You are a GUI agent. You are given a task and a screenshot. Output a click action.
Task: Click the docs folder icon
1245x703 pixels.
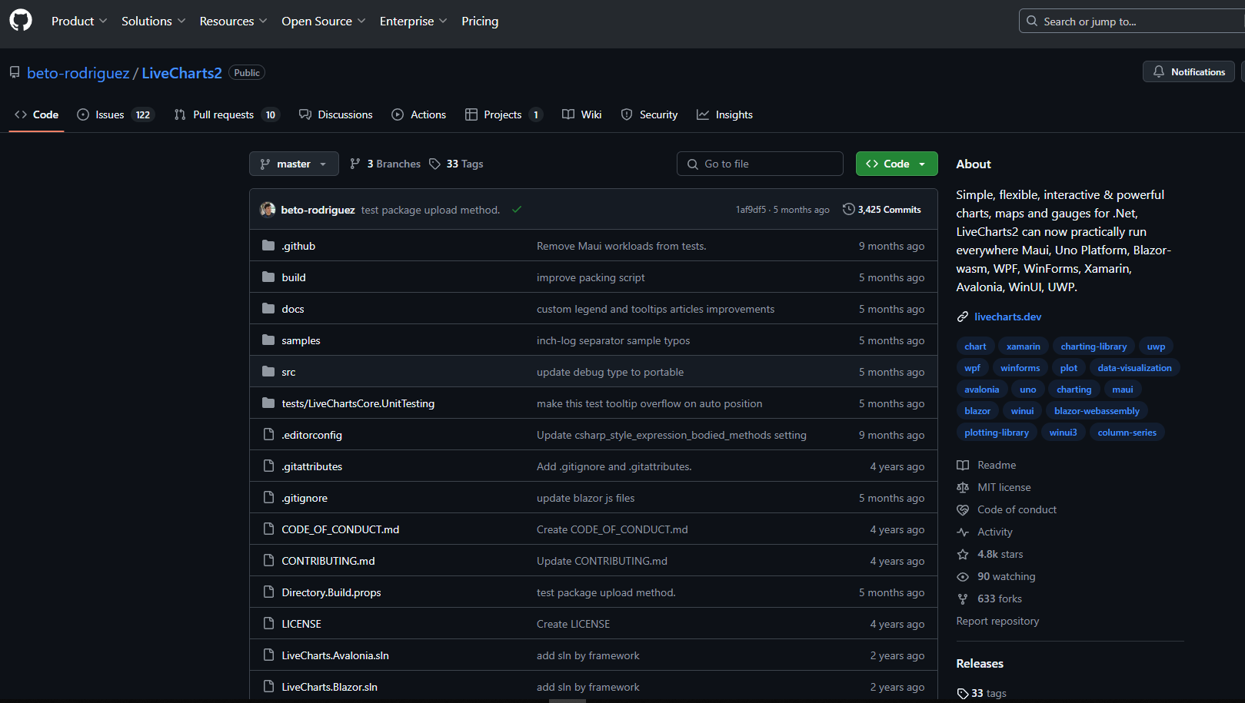(268, 309)
